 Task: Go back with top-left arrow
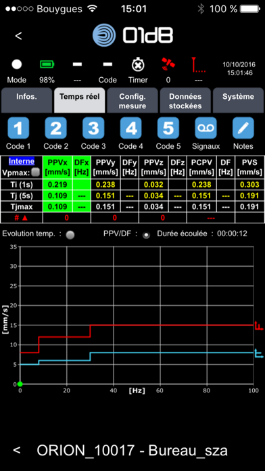click(18, 36)
